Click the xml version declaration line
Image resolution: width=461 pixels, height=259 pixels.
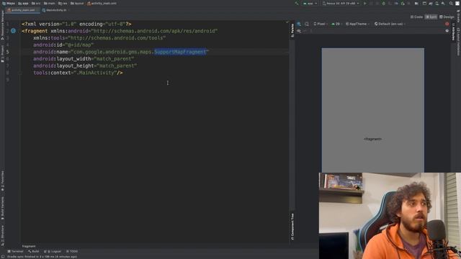(76, 24)
